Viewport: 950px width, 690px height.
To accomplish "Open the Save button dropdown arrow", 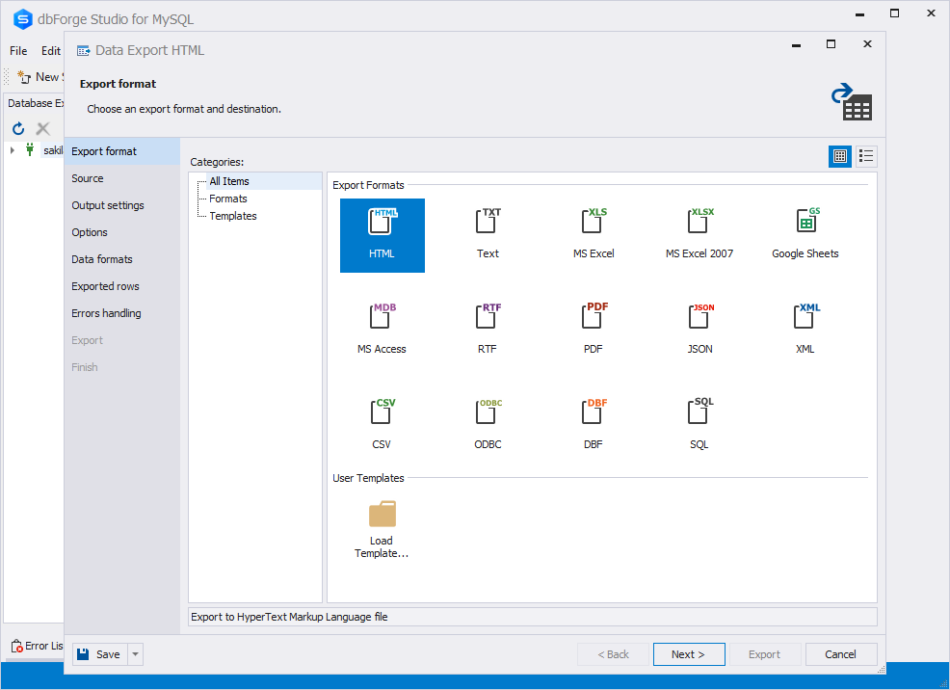I will 136,654.
